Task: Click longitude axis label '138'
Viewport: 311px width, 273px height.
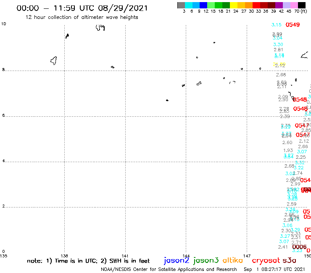Action: tap(64, 256)
